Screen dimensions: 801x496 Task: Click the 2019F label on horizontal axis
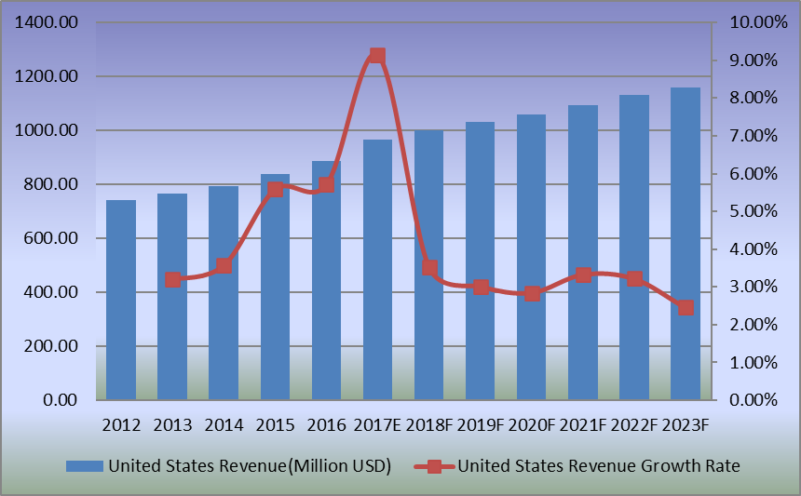481,424
